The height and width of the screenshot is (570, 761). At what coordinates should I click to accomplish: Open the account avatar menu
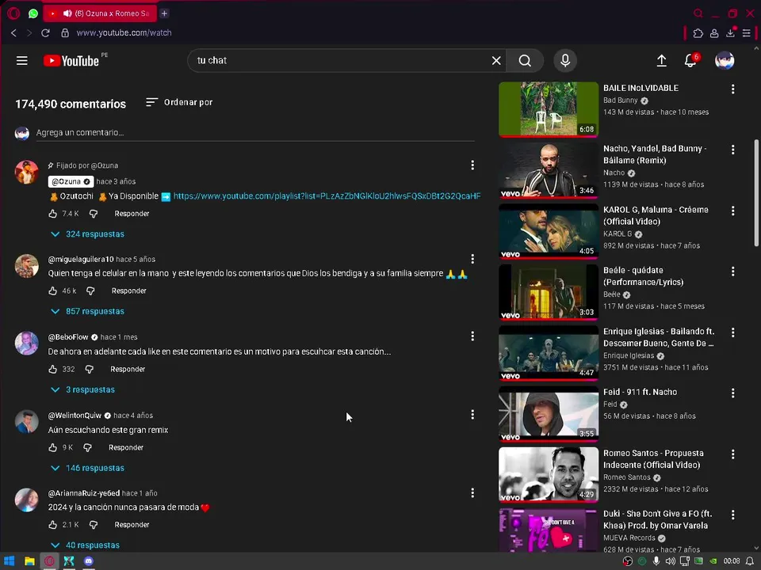point(724,61)
